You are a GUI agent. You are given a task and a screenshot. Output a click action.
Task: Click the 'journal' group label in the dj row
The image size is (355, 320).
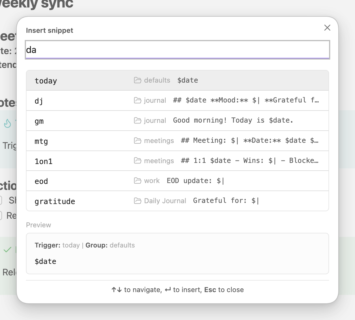point(155,100)
